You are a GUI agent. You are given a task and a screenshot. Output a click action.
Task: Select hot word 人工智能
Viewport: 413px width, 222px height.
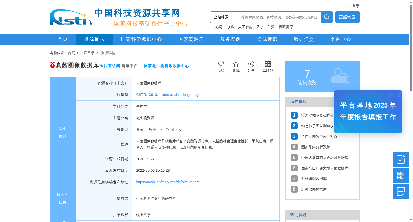(245, 27)
